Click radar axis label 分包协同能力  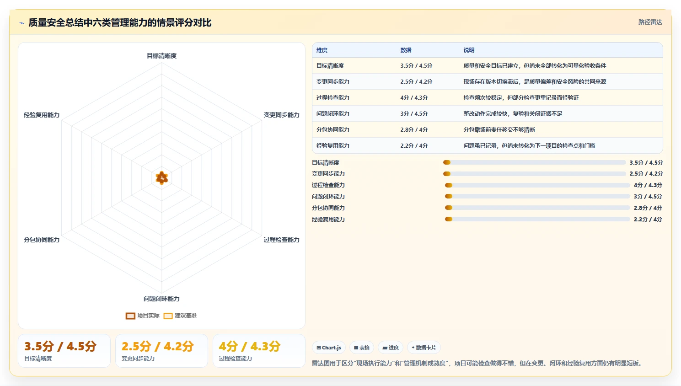point(42,240)
